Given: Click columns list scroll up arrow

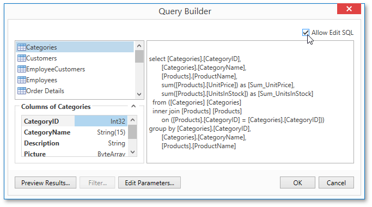Looking at the screenshot, I should point(132,120).
